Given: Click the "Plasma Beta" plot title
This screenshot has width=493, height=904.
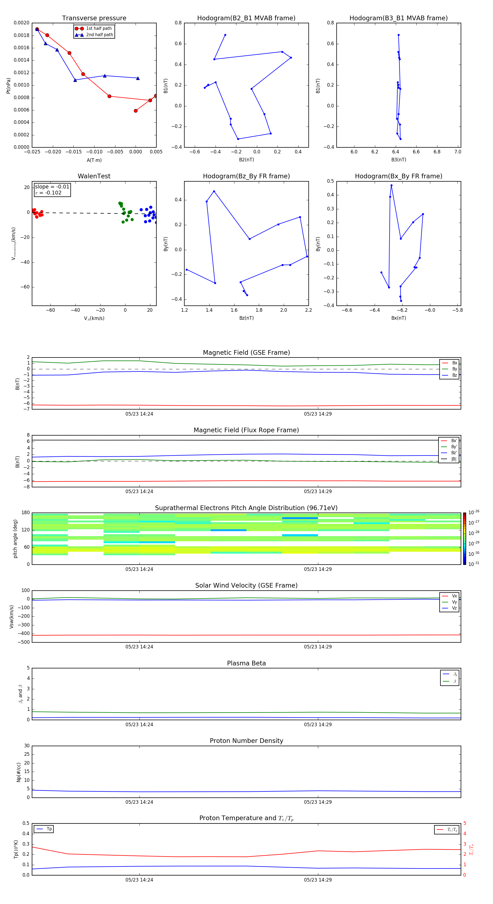Looking at the screenshot, I should coord(246,663).
